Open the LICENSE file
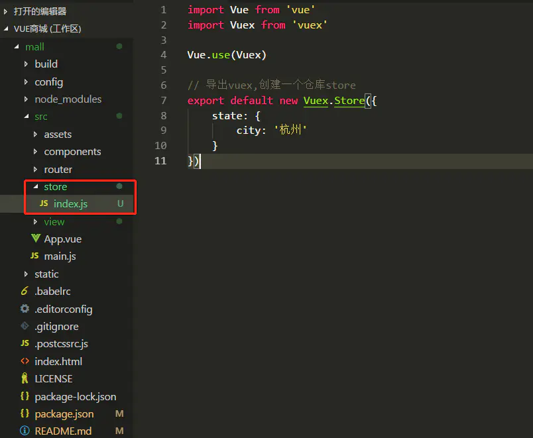Screen dimensions: 533x438 pyautogui.click(x=54, y=378)
